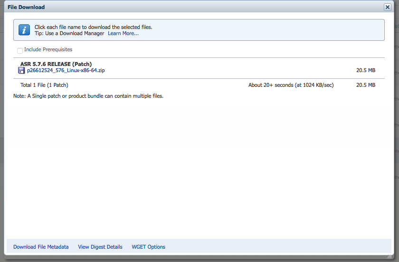Click the total 20.5 MB size value
The image size is (399, 262).
[366, 85]
